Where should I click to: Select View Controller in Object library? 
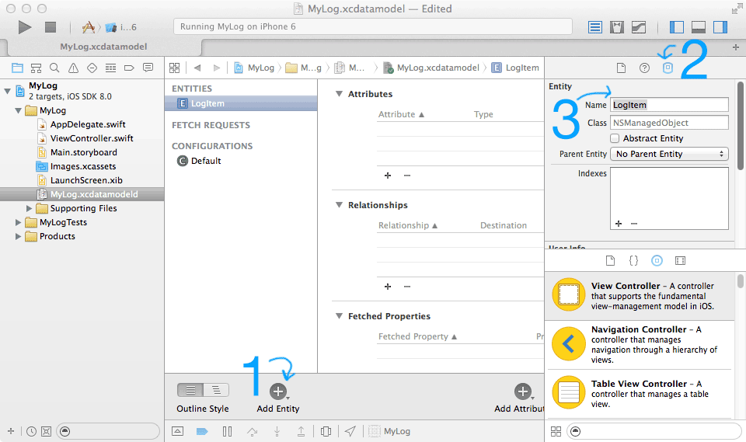click(x=640, y=296)
